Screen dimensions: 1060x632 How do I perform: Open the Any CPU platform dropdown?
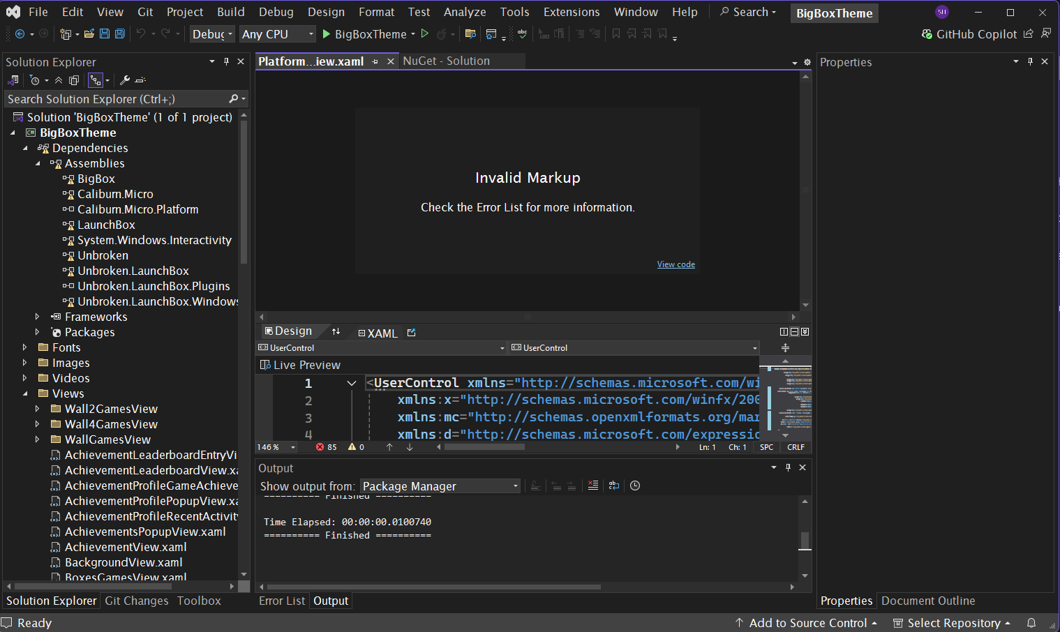pos(278,33)
